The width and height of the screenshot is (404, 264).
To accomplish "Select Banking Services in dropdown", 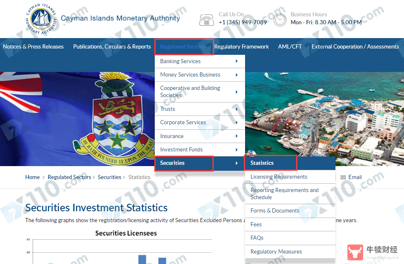I will pos(199,62).
